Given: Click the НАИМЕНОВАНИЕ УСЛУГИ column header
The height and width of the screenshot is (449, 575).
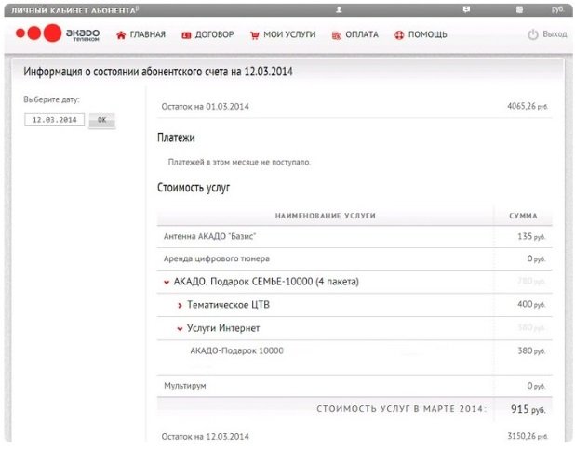Looking at the screenshot, I should click(326, 216).
